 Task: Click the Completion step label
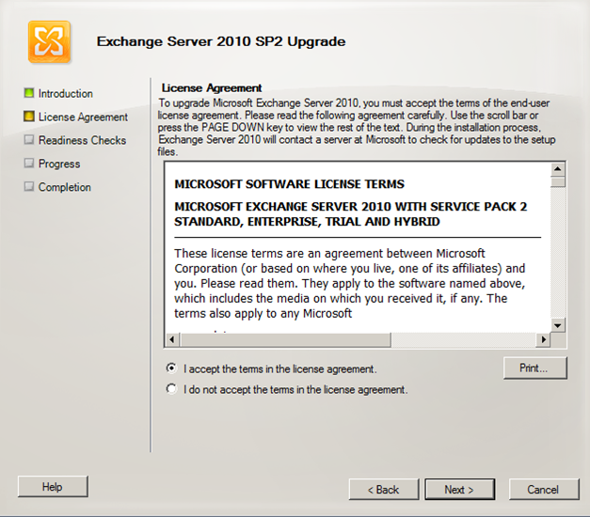click(x=65, y=187)
